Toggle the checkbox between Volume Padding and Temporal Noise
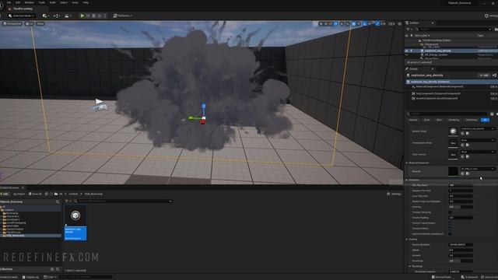This screenshot has width=498, height=280. (450, 223)
